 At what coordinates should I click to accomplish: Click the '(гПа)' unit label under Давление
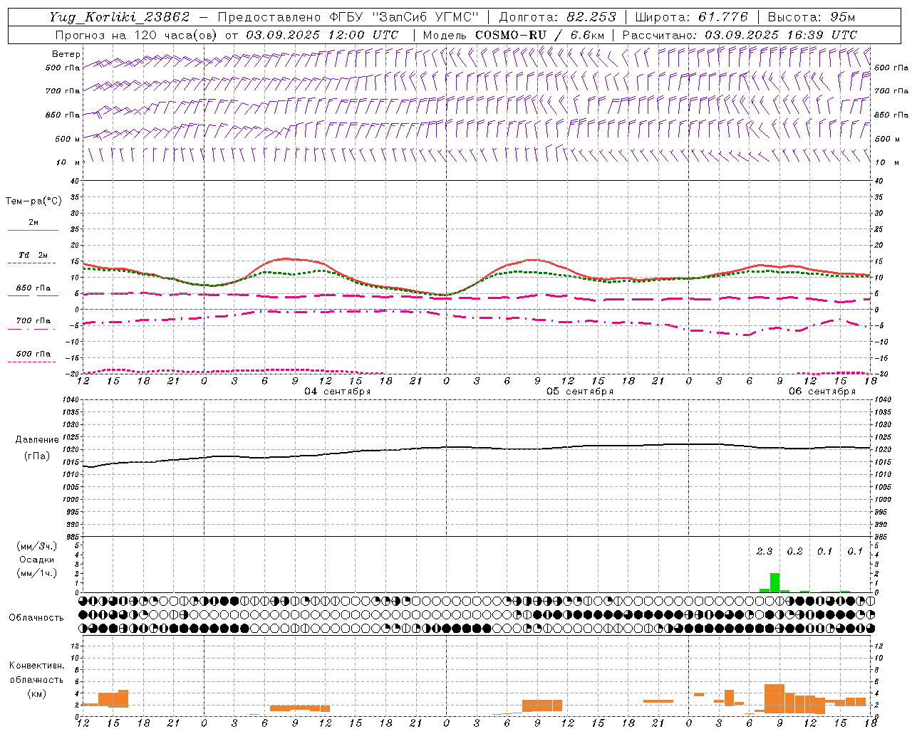37,456
